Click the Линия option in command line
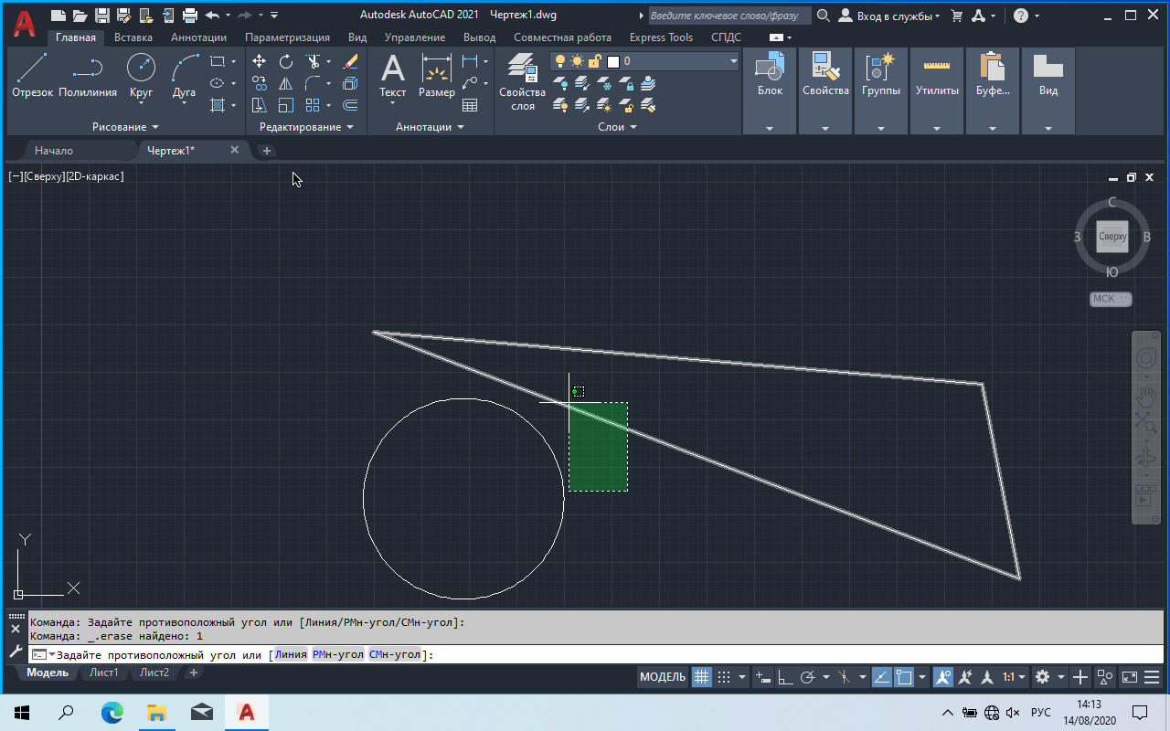Viewport: 1170px width, 731px height. 291,654
